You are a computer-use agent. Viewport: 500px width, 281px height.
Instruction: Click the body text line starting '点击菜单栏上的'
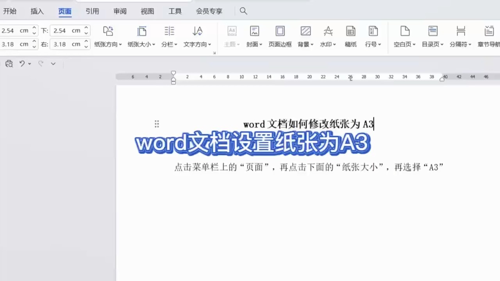coord(309,167)
